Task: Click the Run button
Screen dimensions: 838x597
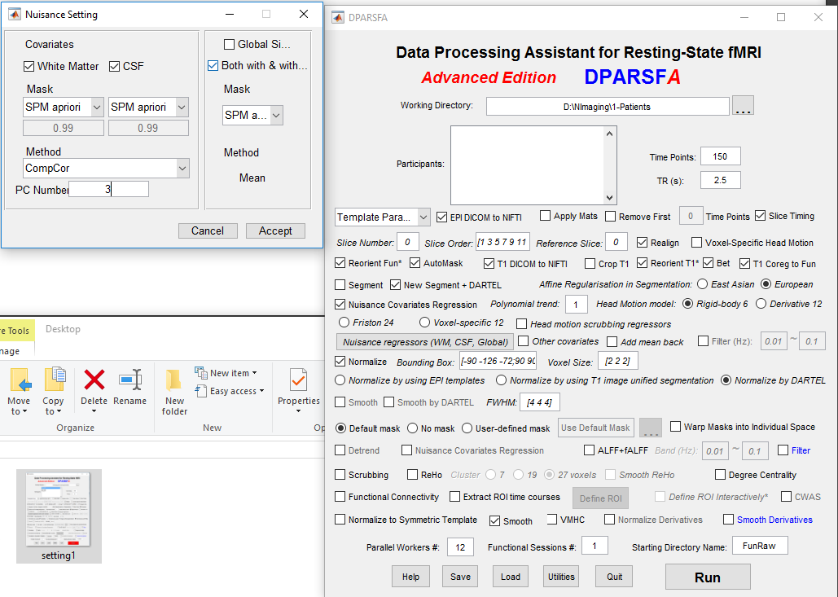Action: click(708, 577)
